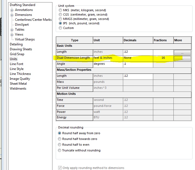Image resolution: width=195 pixels, height=170 pixels.
Task: Open the Grid/Snap settings page
Action: pos(17,54)
